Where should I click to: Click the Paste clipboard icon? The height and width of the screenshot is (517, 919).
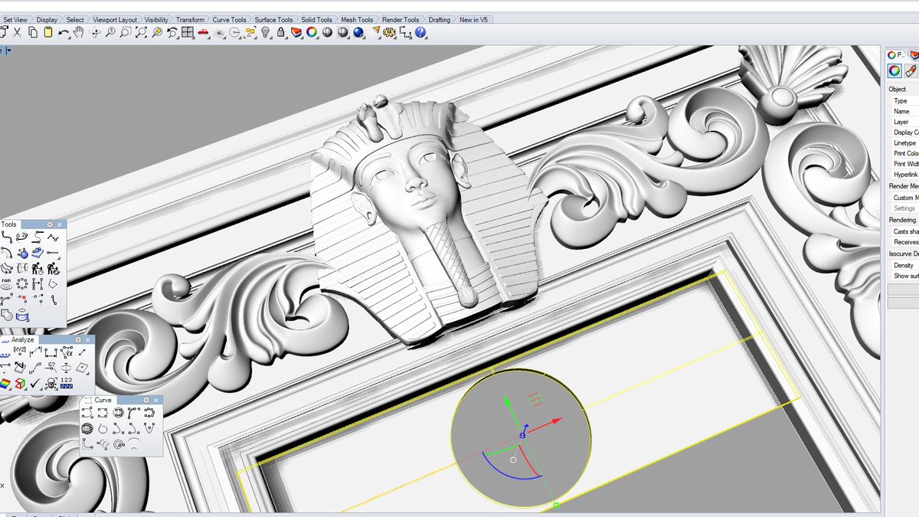tap(47, 32)
